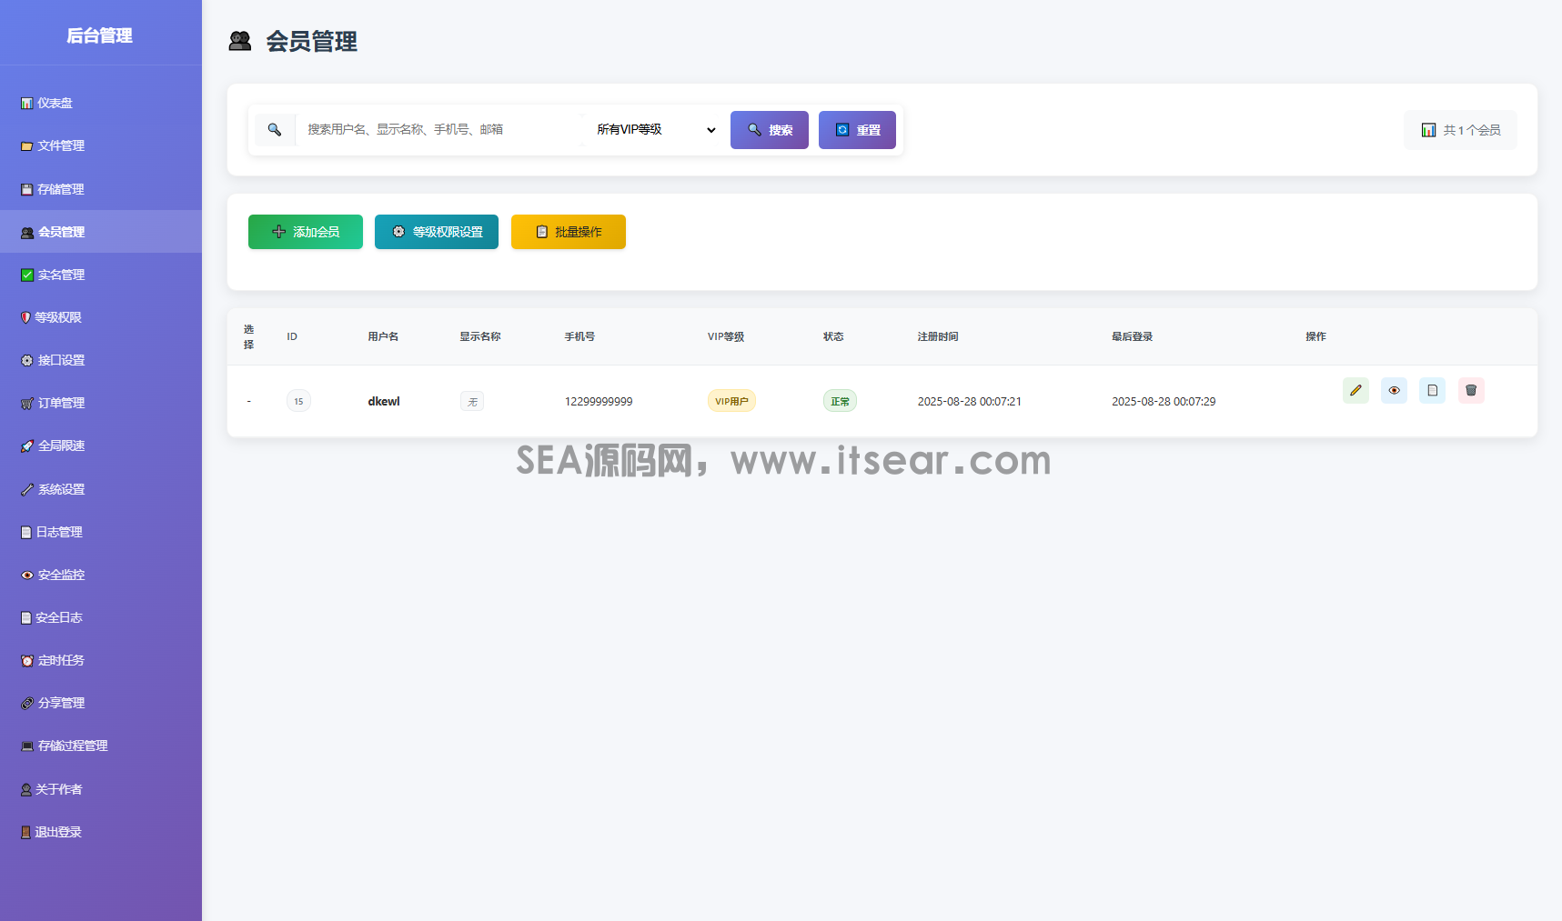Viewport: 1562px width, 921px height.
Task: Navigate to 存储过程管理 in sidebar
Action: point(101,746)
